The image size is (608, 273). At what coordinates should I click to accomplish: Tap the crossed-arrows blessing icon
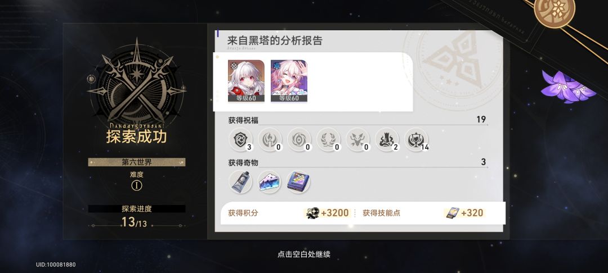(357, 140)
